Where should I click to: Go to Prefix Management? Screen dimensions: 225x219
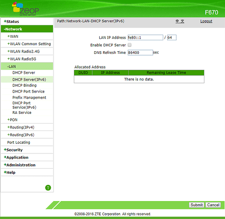click(x=29, y=98)
